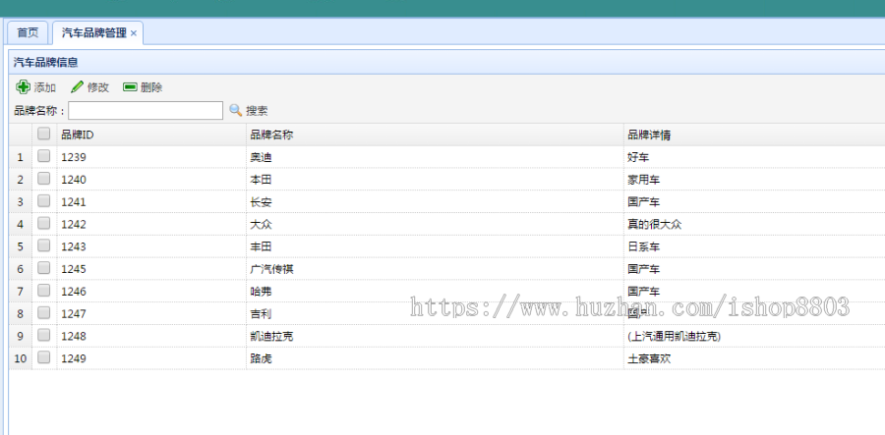
Task: Sort by the 品牌ID column header
Action: tap(151, 135)
